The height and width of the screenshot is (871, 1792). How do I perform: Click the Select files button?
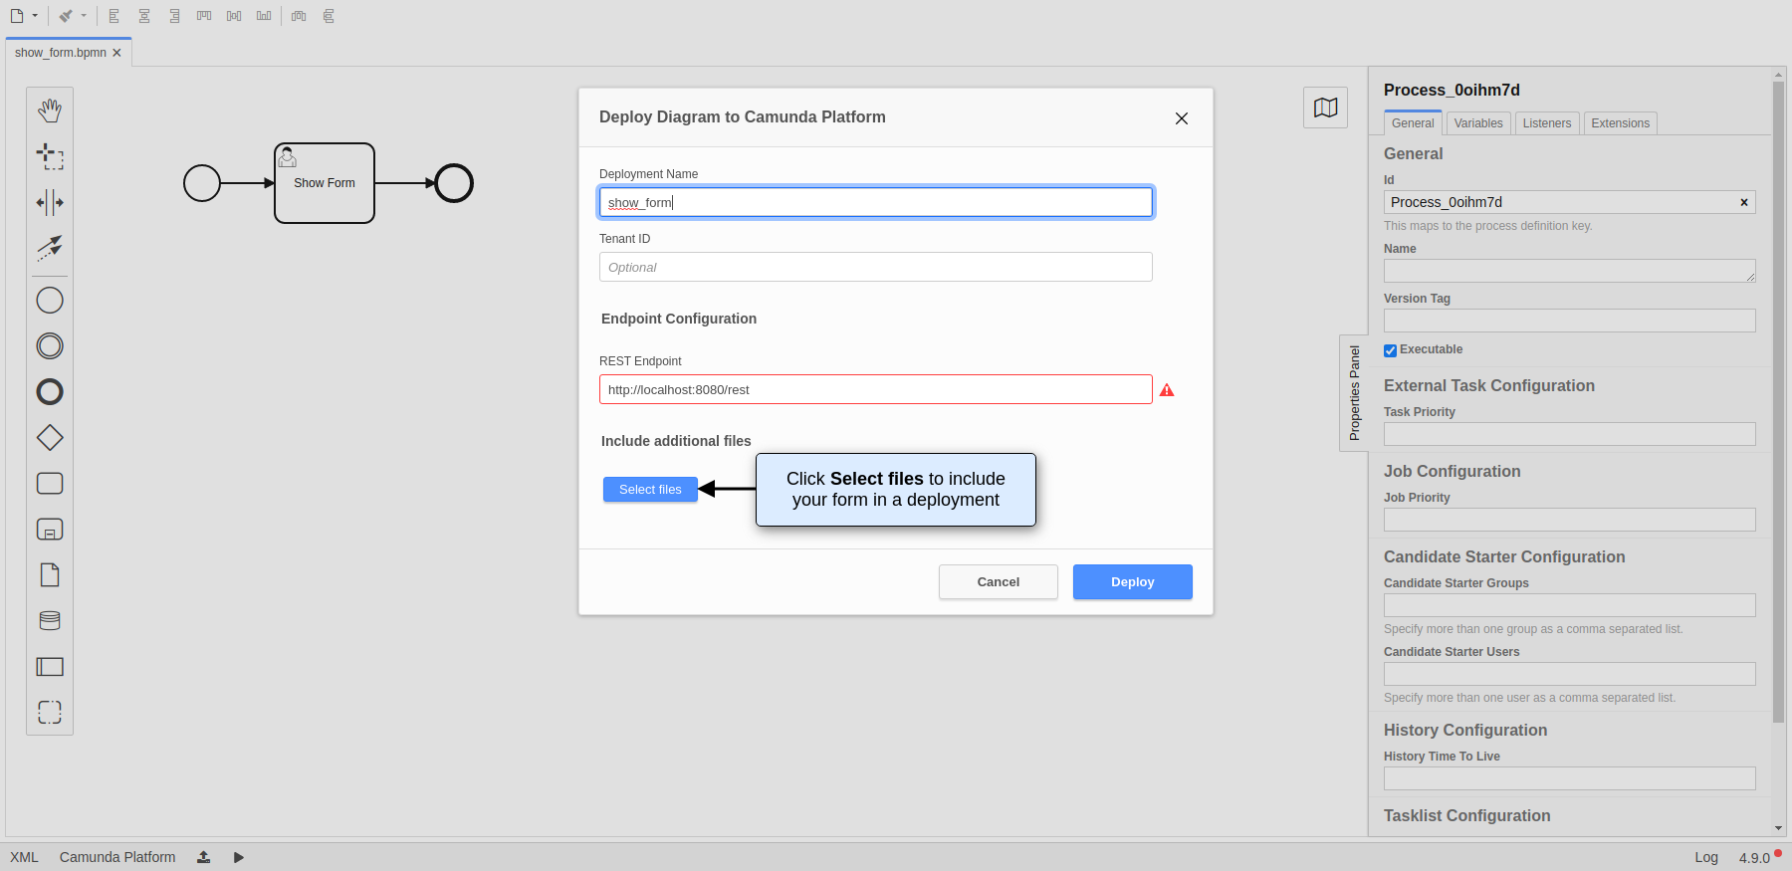tap(650, 489)
